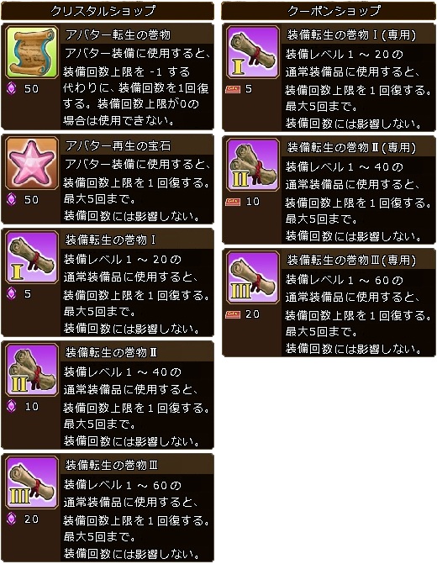
Task: Click the 装備転生の巻物Ⅲ icon in Crystal Shop
Action: (x=32, y=482)
